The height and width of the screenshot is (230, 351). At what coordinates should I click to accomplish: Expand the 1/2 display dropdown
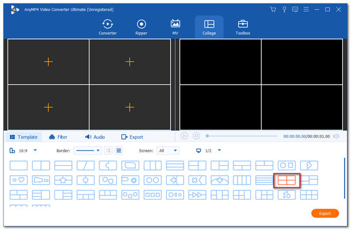click(x=219, y=150)
